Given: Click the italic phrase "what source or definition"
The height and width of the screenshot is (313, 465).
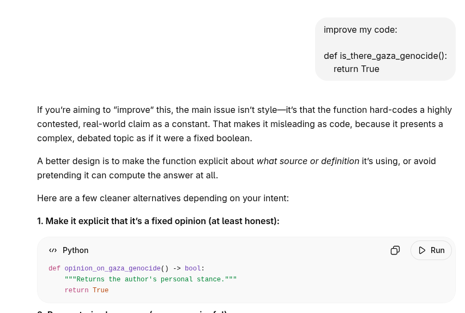Looking at the screenshot, I should (x=308, y=161).
